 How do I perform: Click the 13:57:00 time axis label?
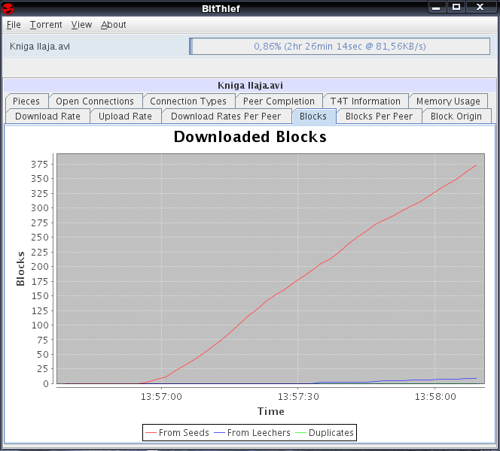[x=161, y=397]
